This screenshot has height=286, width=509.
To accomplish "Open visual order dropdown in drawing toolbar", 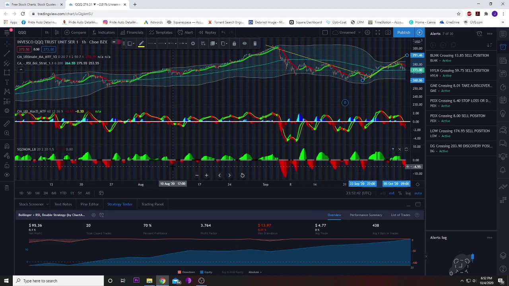I will point(213,43).
